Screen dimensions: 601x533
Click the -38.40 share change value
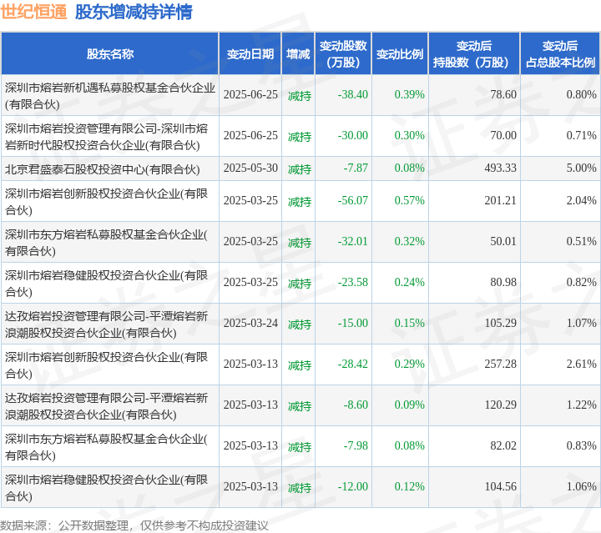(352, 94)
